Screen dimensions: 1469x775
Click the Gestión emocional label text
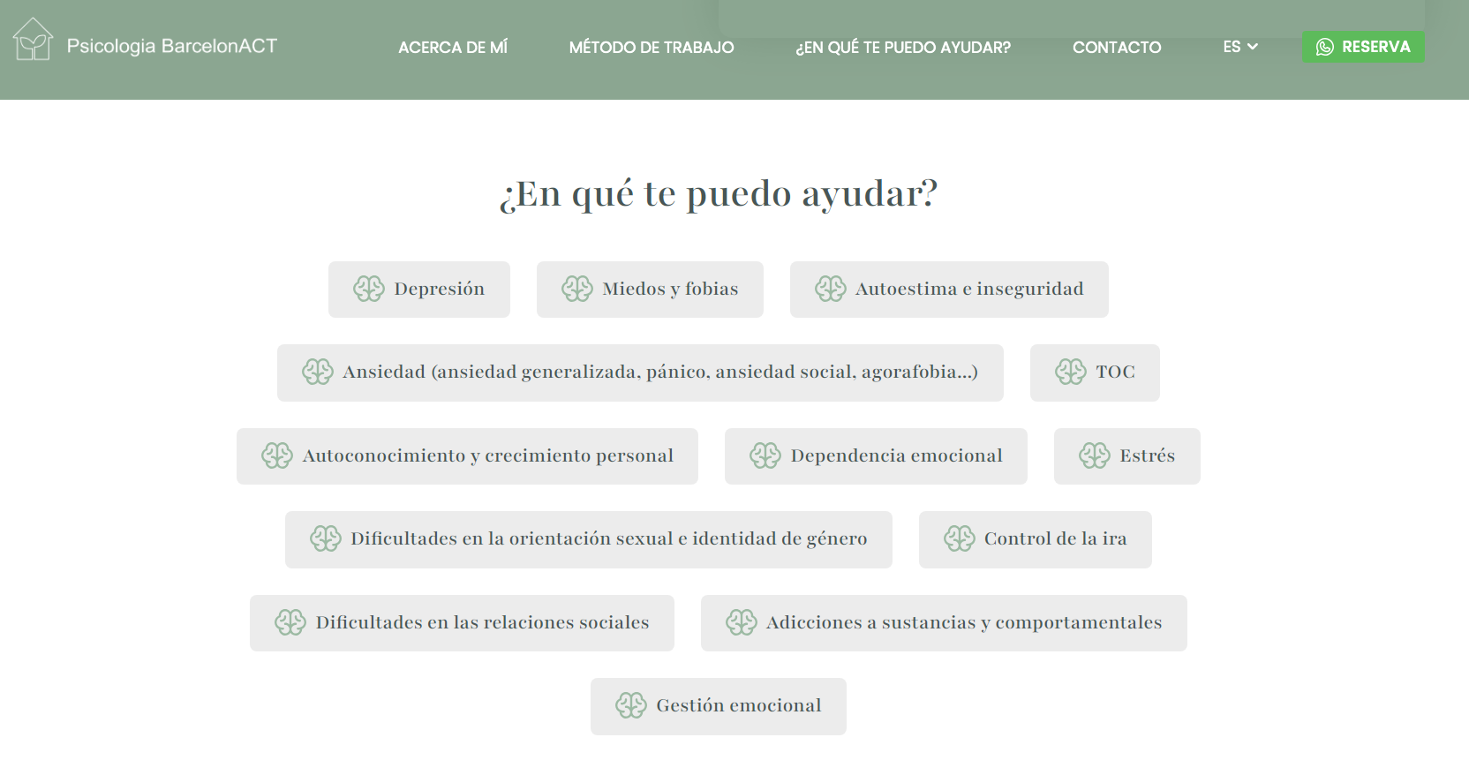(739, 705)
